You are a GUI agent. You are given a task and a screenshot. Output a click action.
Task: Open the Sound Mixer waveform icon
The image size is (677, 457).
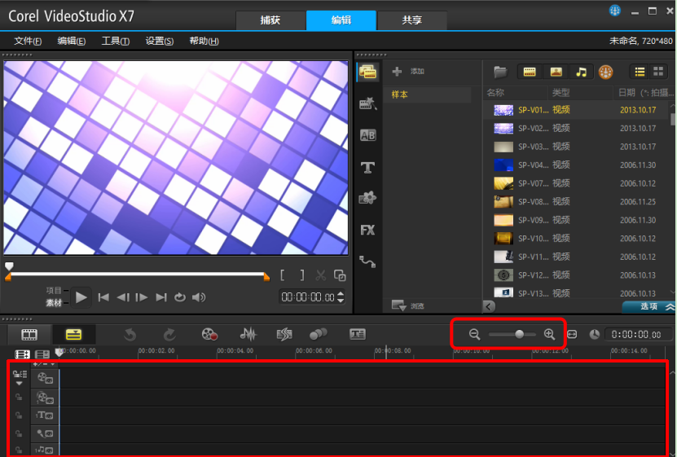click(x=248, y=334)
